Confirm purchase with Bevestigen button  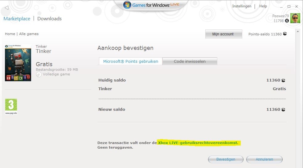click(x=226, y=159)
